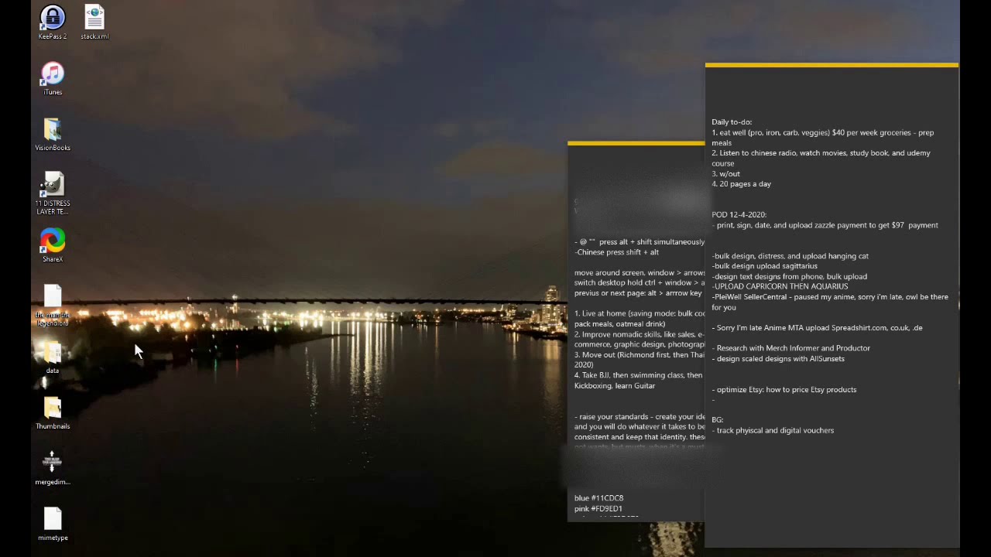Viewport: 991px width, 557px height.
Task: Click the '3. w/out' line in the right note
Action: 726,174
